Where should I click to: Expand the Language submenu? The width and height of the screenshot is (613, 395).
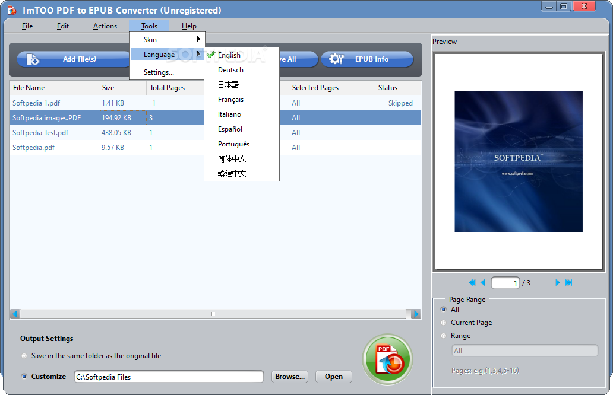click(x=168, y=55)
